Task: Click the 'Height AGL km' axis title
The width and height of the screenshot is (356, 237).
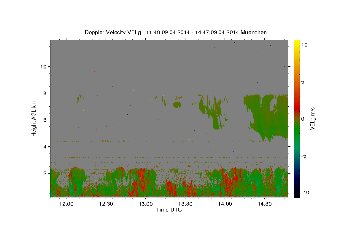Action: coord(34,119)
